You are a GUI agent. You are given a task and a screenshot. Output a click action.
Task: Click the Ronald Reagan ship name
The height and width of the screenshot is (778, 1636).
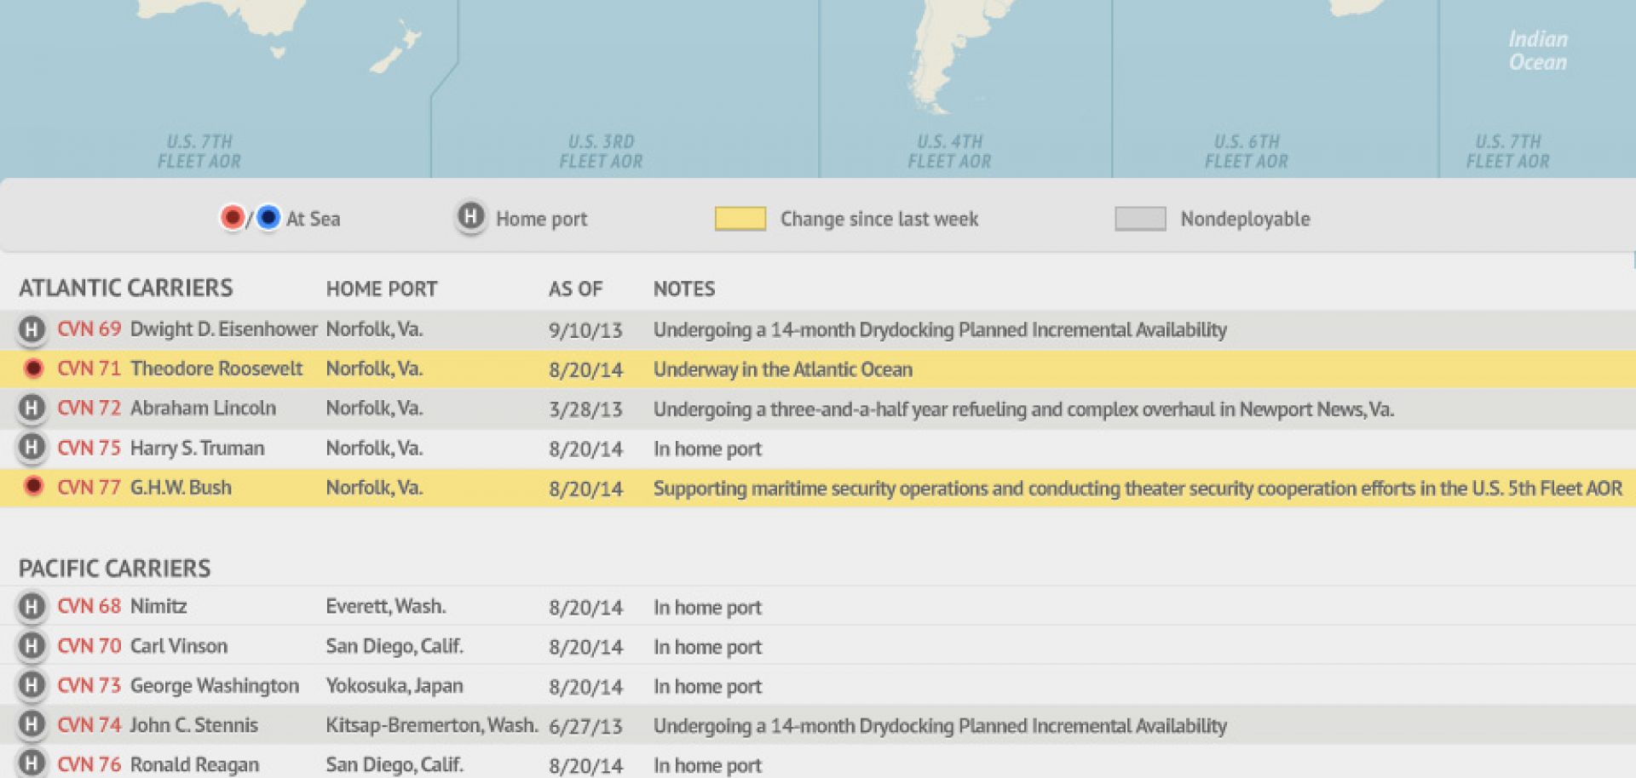(x=194, y=764)
